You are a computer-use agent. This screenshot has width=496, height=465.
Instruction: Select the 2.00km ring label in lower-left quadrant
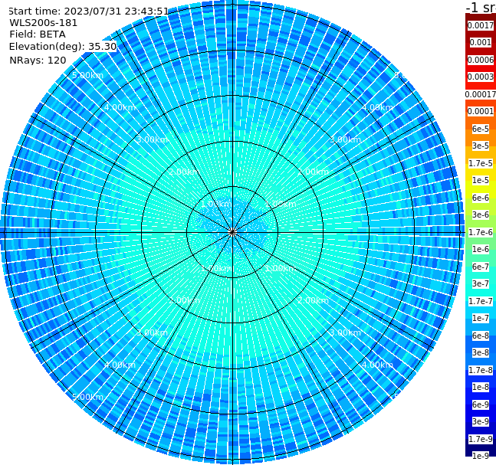pyautogui.click(x=184, y=300)
